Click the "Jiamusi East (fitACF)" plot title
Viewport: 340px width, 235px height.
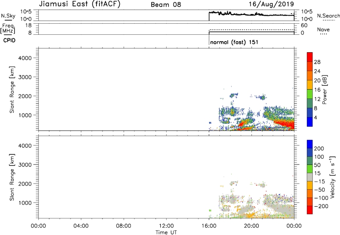pos(79,4)
